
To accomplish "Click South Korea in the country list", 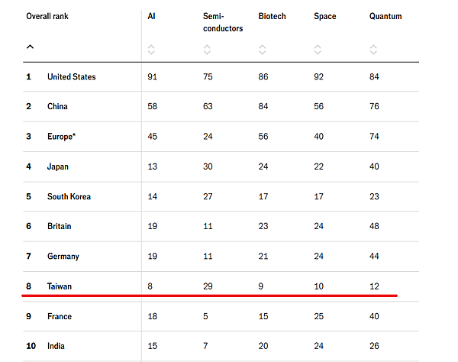I will 69,197.
